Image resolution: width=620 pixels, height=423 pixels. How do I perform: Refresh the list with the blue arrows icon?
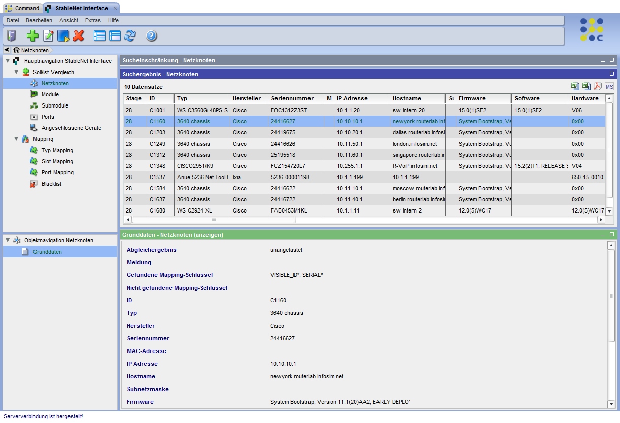pyautogui.click(x=129, y=36)
